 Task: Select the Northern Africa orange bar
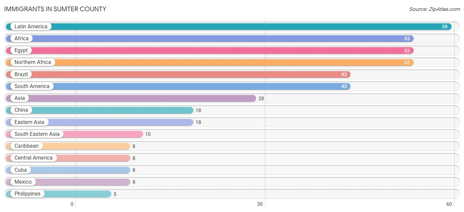click(x=210, y=62)
